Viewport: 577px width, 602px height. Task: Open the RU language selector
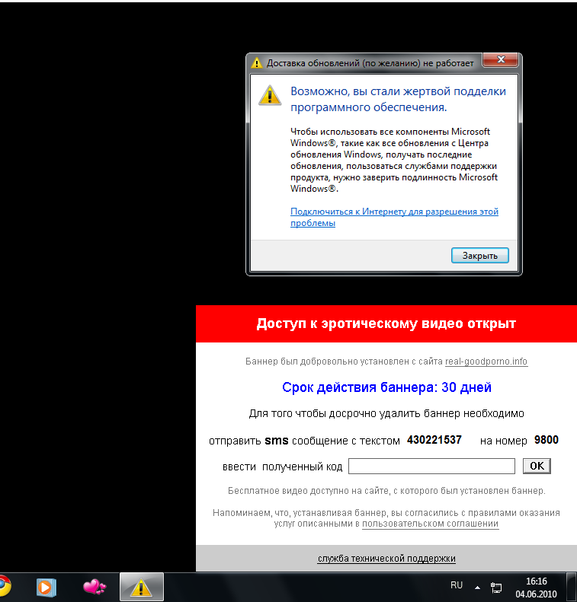(x=457, y=585)
